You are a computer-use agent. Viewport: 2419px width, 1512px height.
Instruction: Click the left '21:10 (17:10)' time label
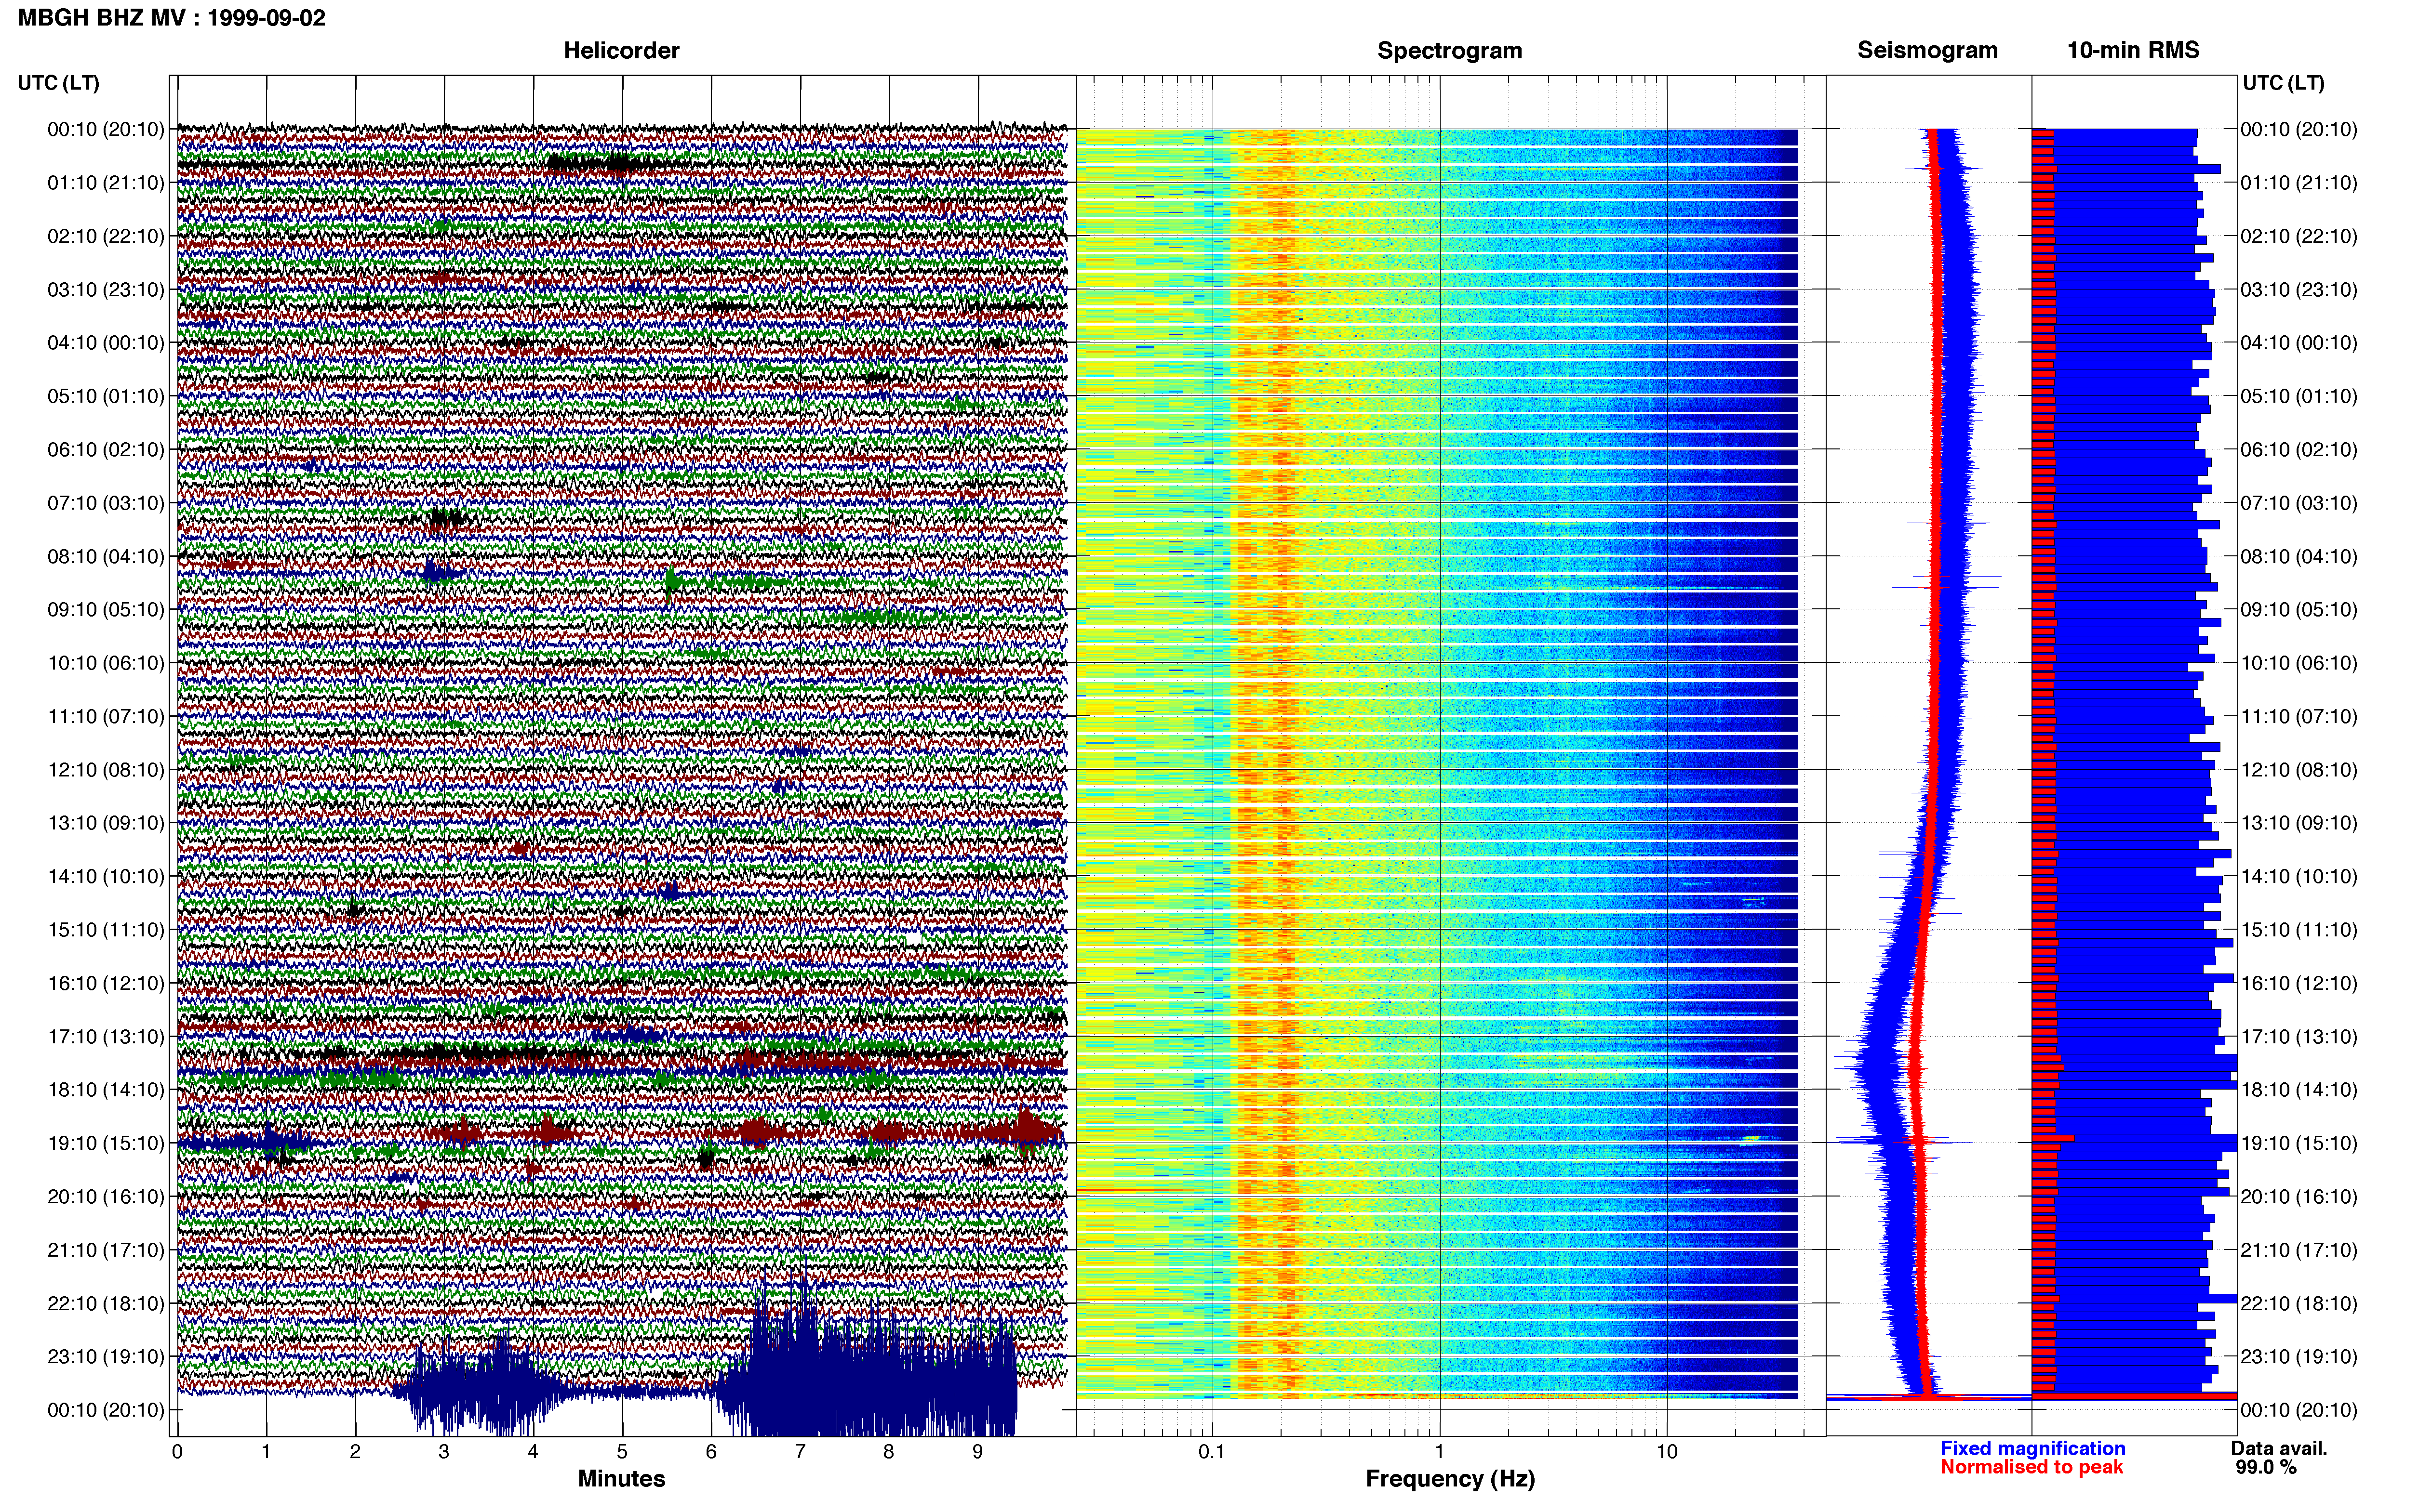[x=106, y=1250]
